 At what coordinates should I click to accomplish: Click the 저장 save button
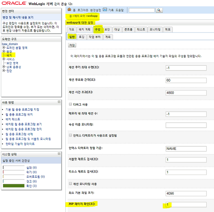(72, 45)
